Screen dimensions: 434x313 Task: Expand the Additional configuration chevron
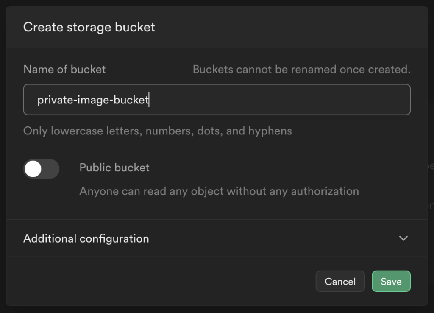pyautogui.click(x=403, y=238)
